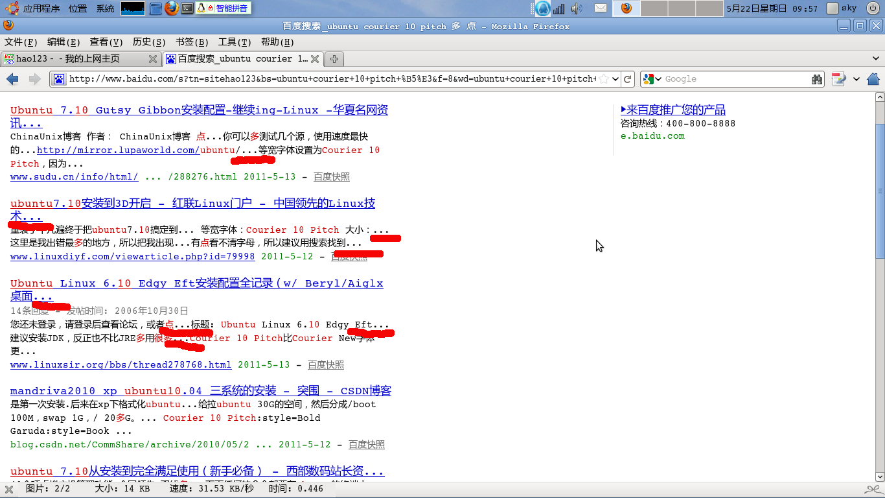The height and width of the screenshot is (498, 885).
Task: Reload the current Baidu page
Action: 627,79
